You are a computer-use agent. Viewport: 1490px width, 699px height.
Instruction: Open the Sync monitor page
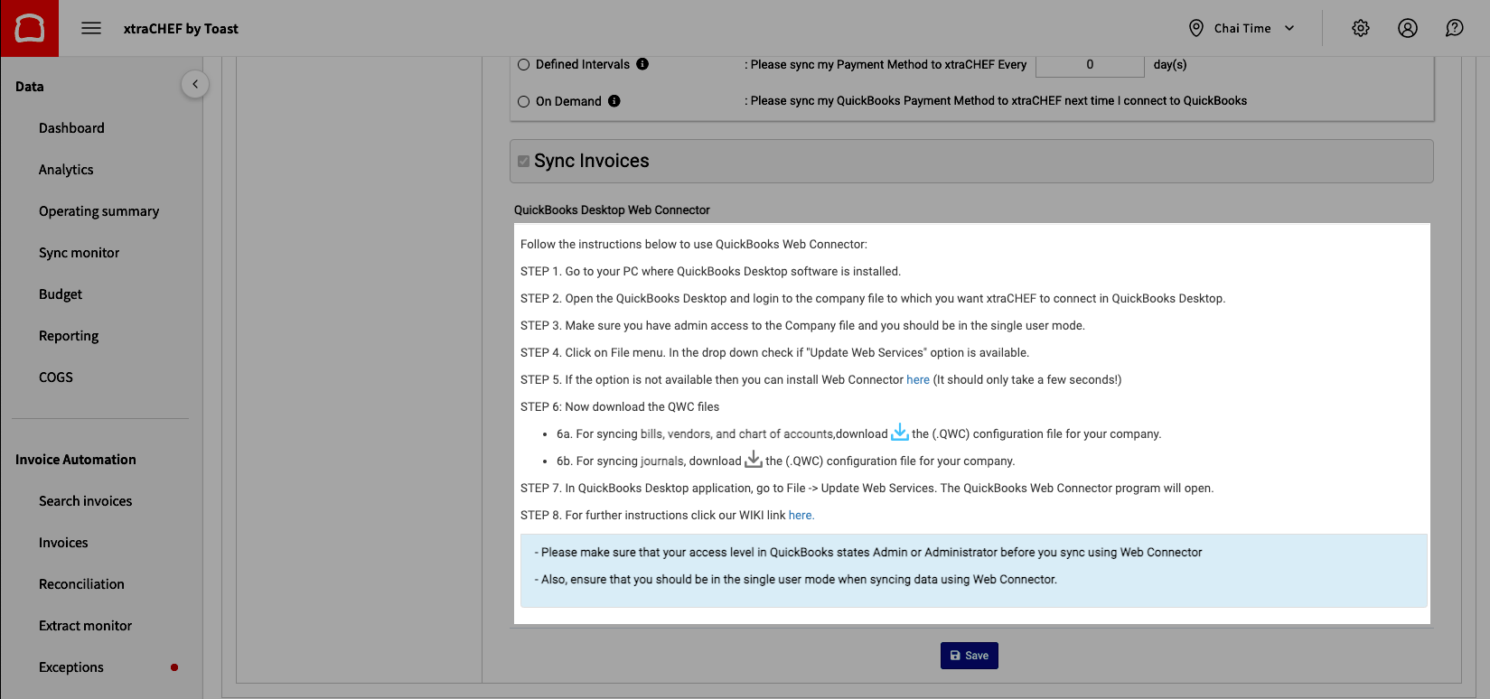[x=79, y=253]
